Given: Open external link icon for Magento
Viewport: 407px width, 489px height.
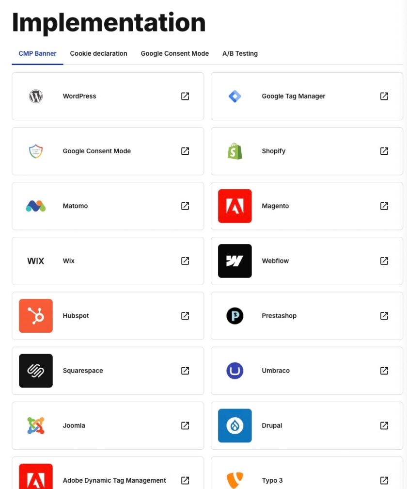Looking at the screenshot, I should (x=384, y=206).
